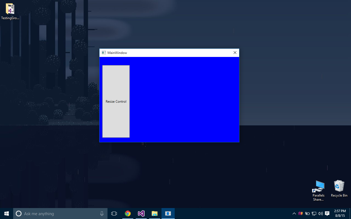Open Visual Studio from the taskbar
The image size is (351, 219).
point(141,214)
